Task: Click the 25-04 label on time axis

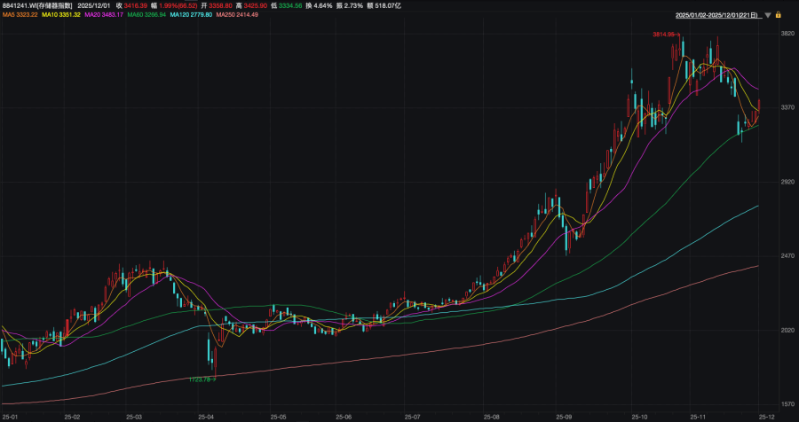Action: click(206, 415)
